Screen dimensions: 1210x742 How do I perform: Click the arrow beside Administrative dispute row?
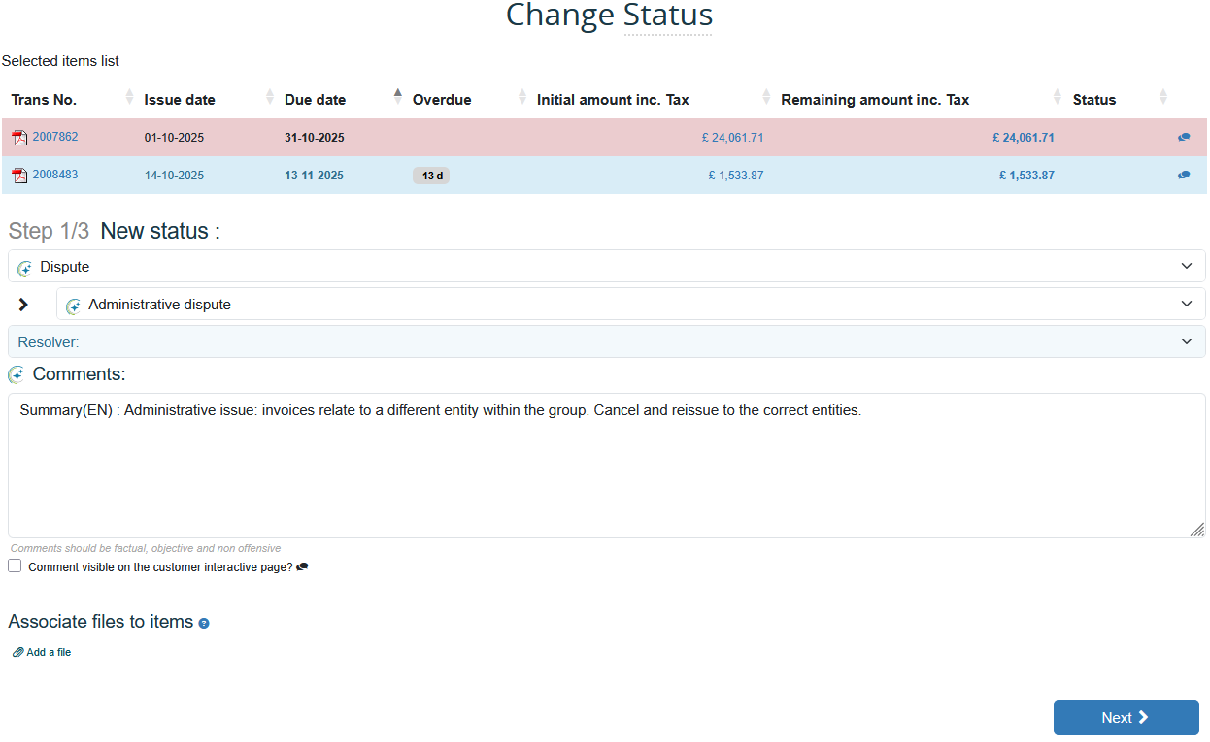(24, 305)
